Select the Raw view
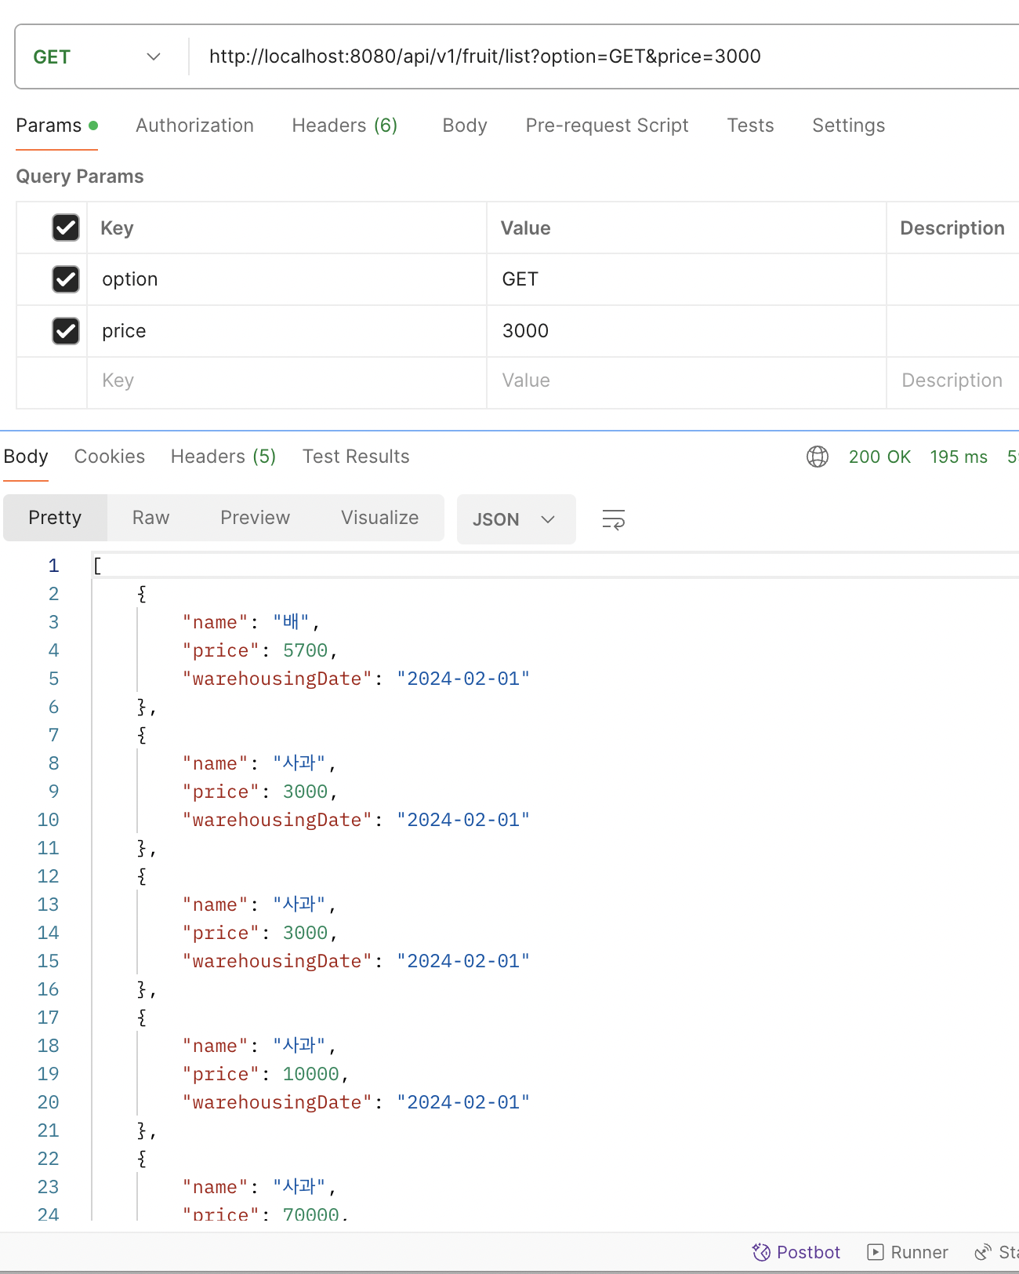1019x1274 pixels. (x=150, y=518)
